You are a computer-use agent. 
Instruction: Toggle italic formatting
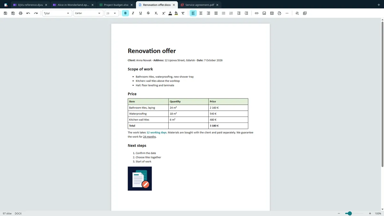pos(133,13)
